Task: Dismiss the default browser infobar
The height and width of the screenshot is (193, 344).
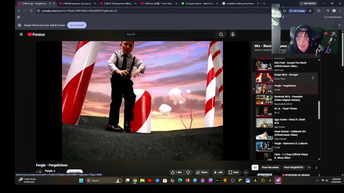Action: point(339,25)
